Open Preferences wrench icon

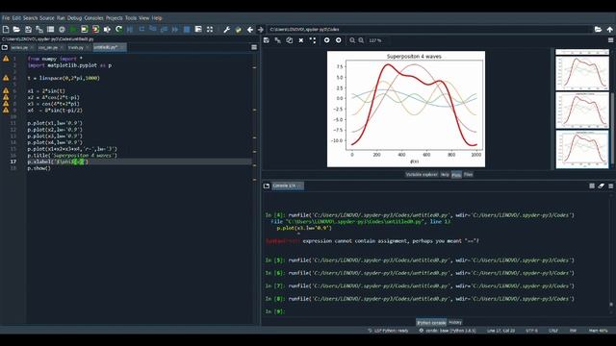pos(227,30)
